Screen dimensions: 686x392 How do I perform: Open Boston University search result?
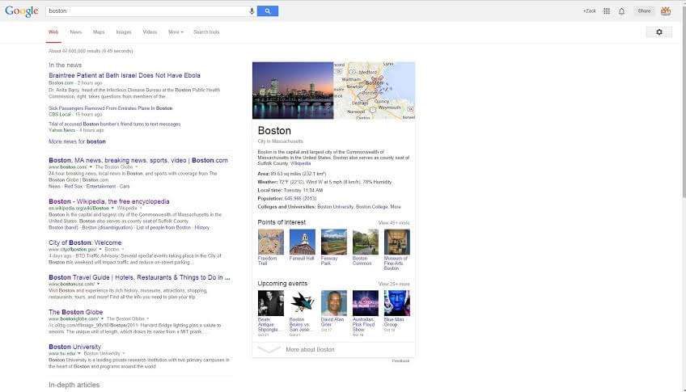[74, 347]
